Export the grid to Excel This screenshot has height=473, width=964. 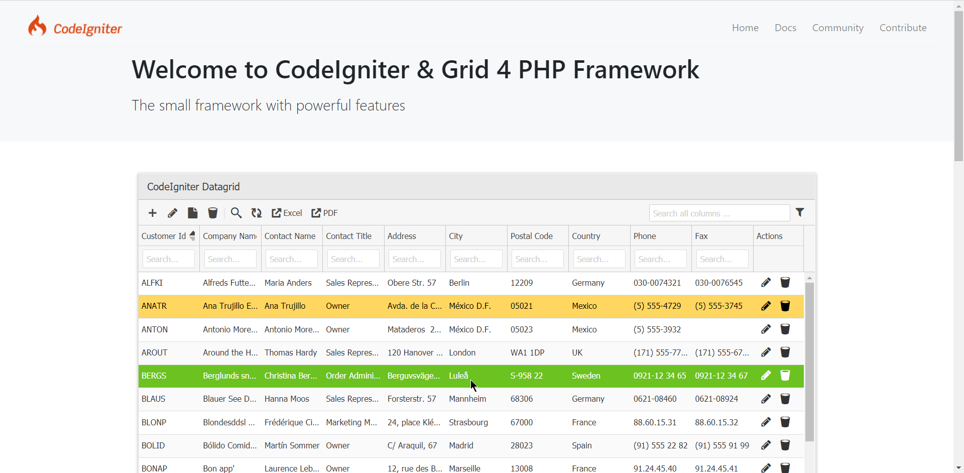[287, 213]
